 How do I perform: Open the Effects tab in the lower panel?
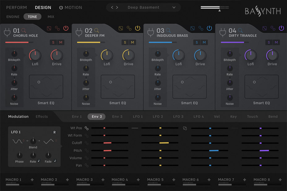pos(42,117)
